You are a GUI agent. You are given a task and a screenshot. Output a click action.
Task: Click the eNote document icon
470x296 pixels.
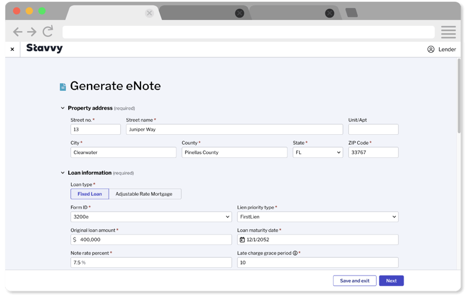63,87
